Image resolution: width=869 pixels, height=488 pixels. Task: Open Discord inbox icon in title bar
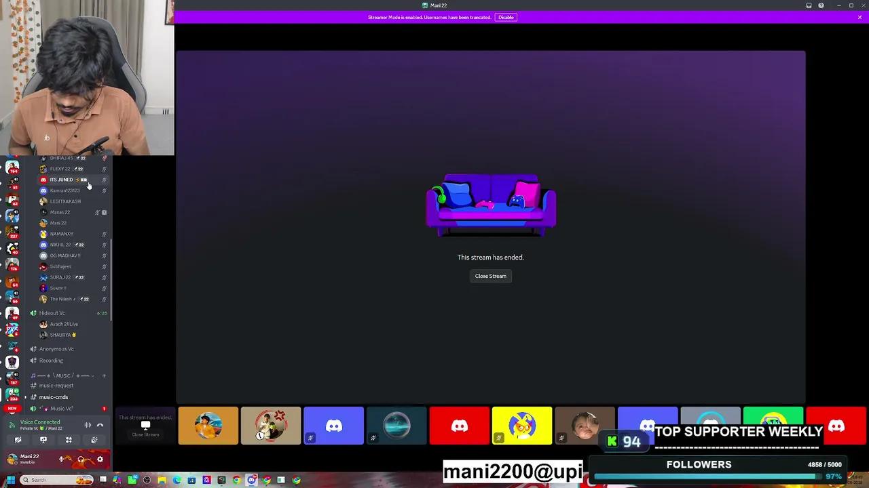point(809,5)
